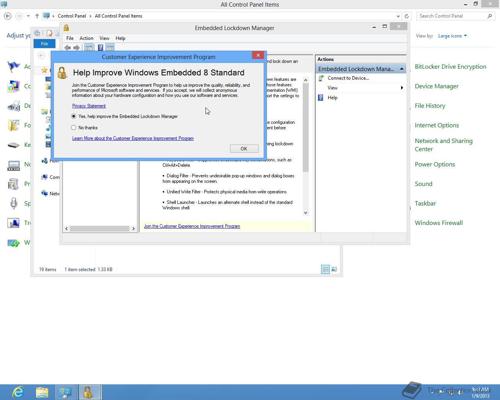Open the File menu in Embedded Lockdown Manager

click(x=70, y=38)
